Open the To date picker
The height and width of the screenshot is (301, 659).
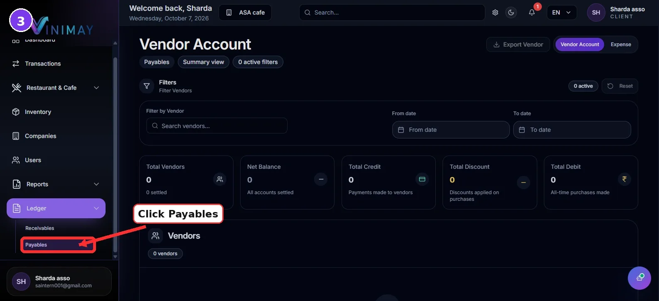(572, 130)
